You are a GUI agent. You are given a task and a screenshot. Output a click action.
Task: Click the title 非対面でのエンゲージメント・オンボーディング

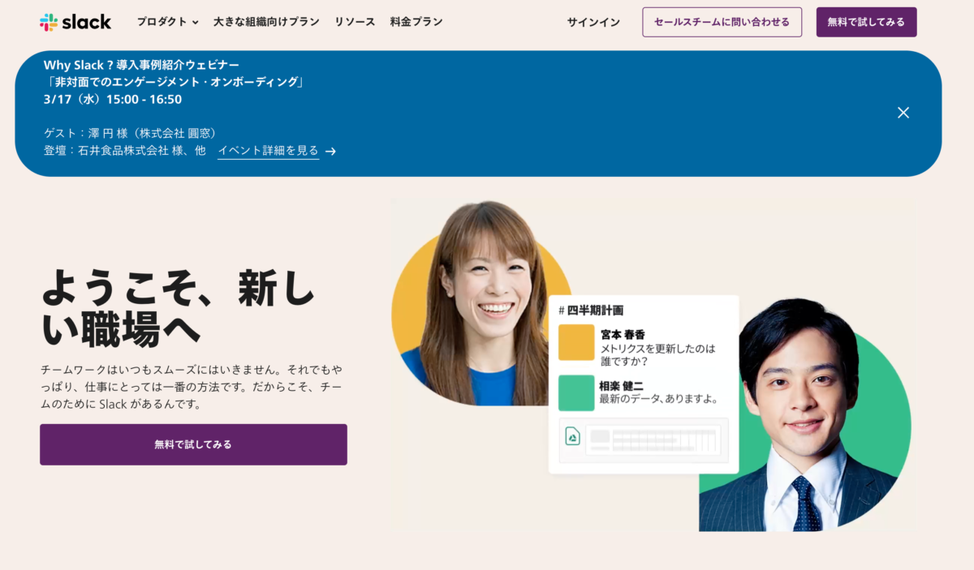coord(175,82)
